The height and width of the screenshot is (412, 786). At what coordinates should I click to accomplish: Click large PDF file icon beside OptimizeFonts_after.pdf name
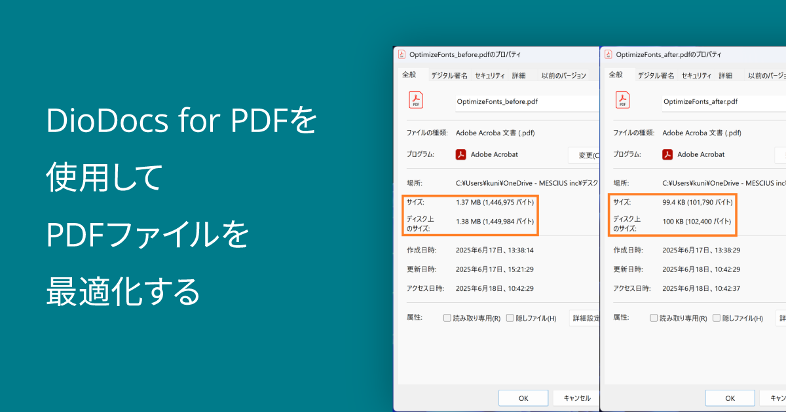click(622, 100)
